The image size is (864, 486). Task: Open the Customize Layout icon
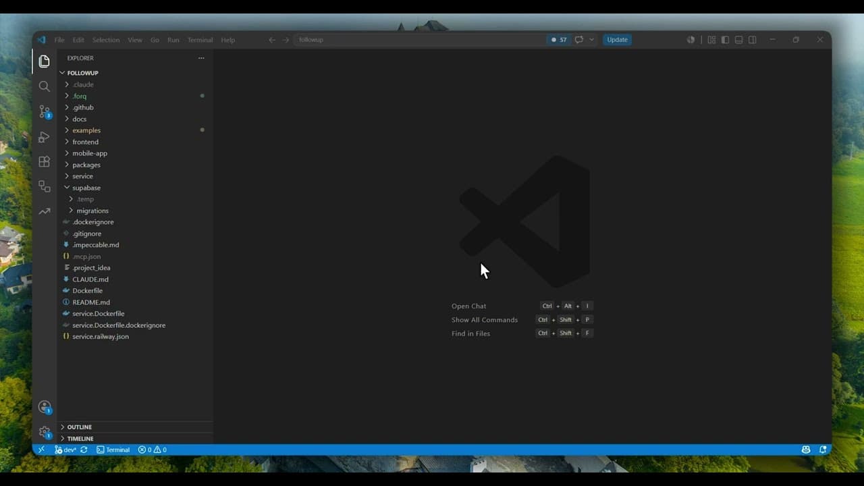711,40
